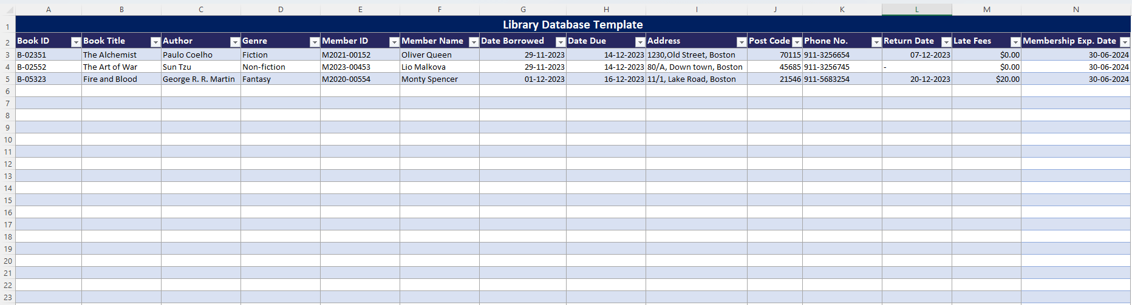The image size is (1132, 305).
Task: Select column H header
Action: [606, 9]
